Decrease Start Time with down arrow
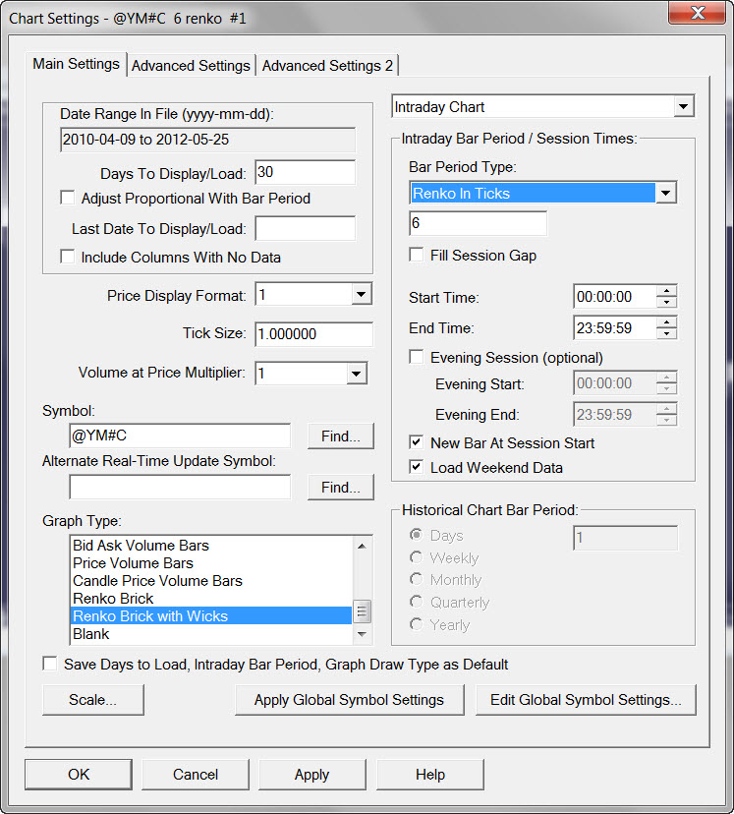The height and width of the screenshot is (814, 734). (x=666, y=302)
